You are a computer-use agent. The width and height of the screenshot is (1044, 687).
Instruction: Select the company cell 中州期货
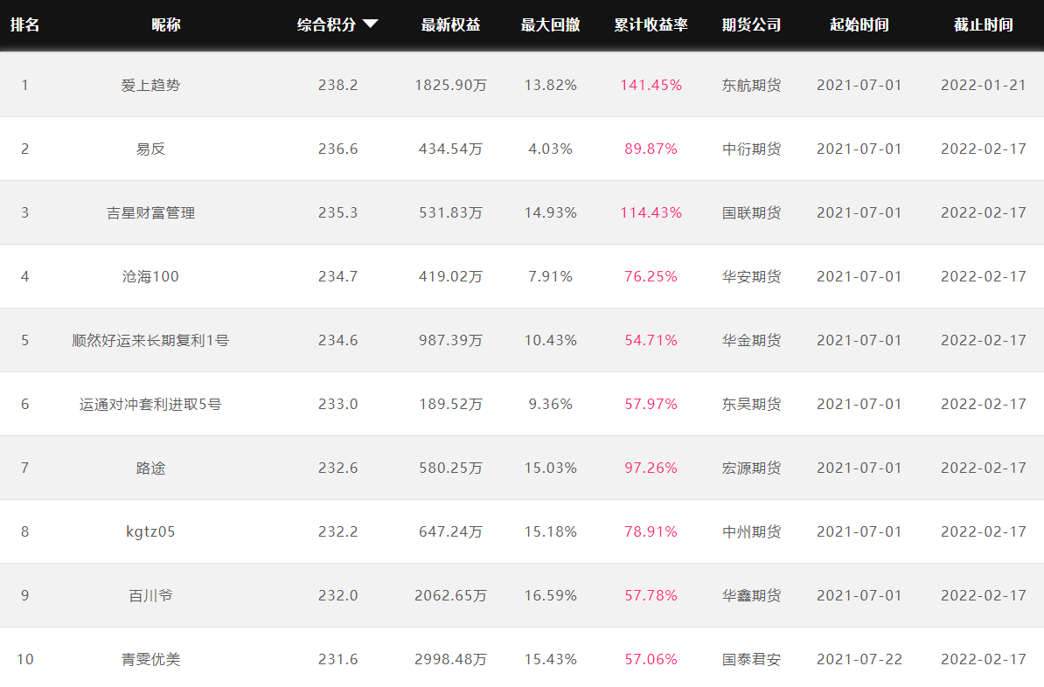(x=752, y=532)
